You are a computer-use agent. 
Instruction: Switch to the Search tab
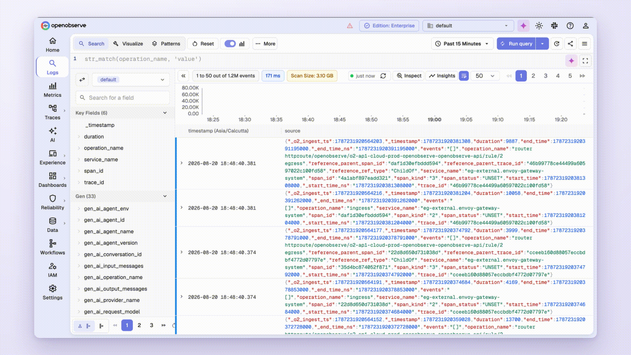coord(92,44)
